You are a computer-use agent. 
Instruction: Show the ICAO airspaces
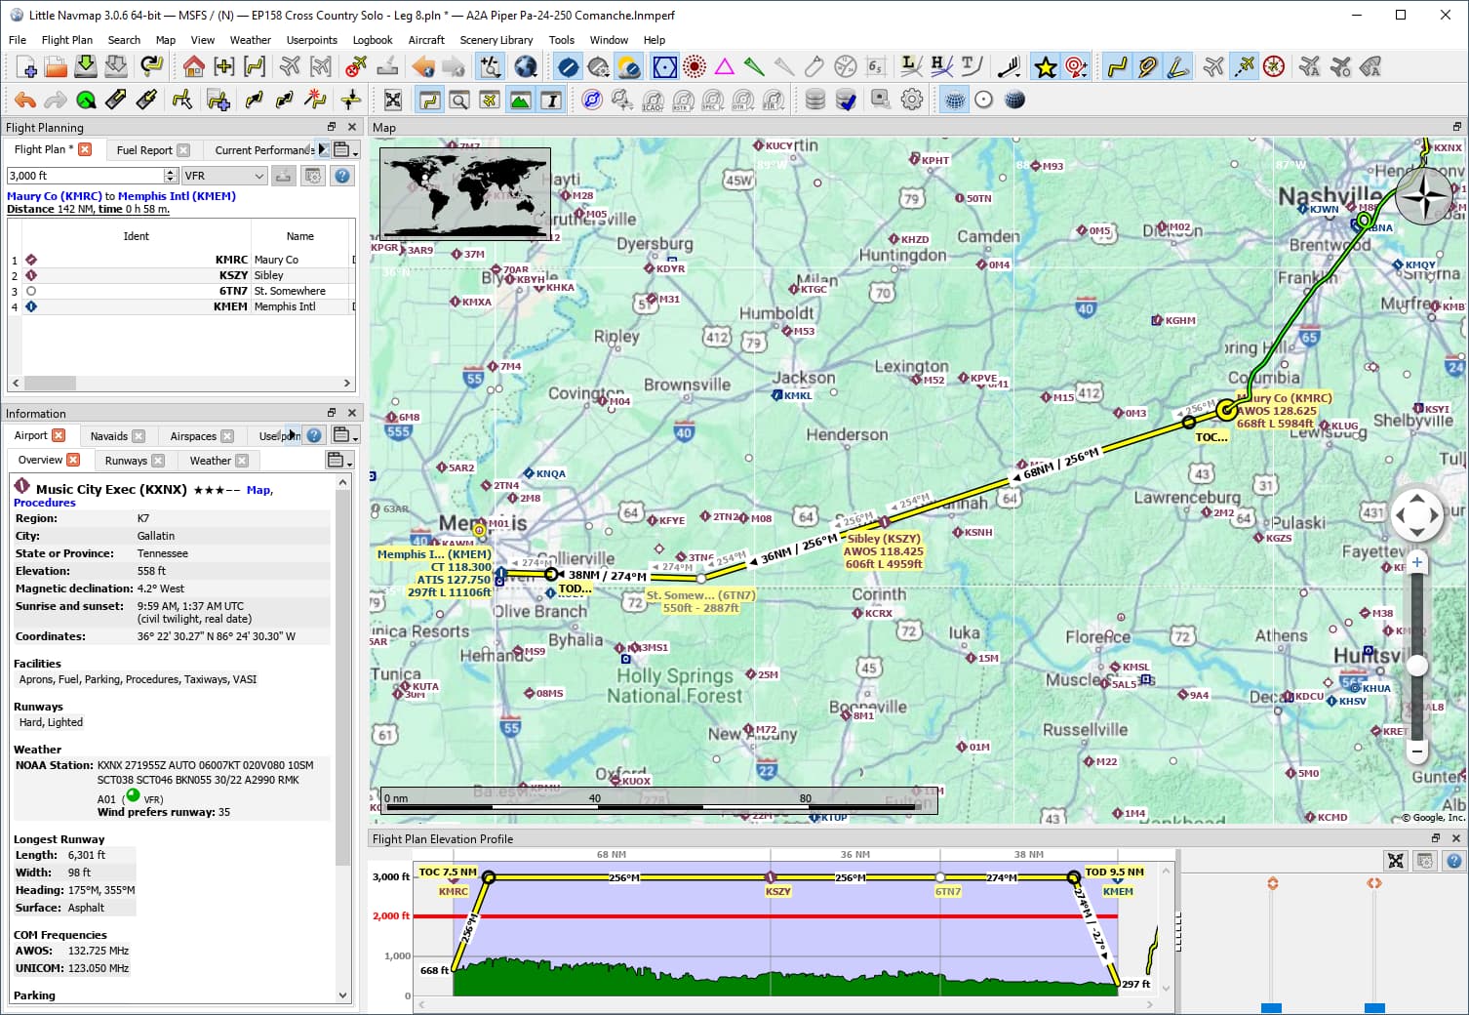point(654,100)
